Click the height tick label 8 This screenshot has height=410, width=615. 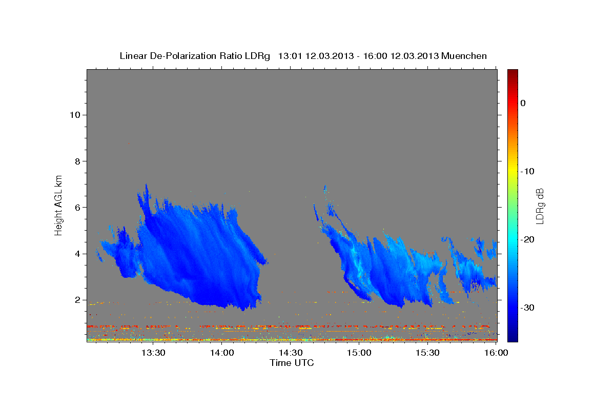[x=77, y=161]
